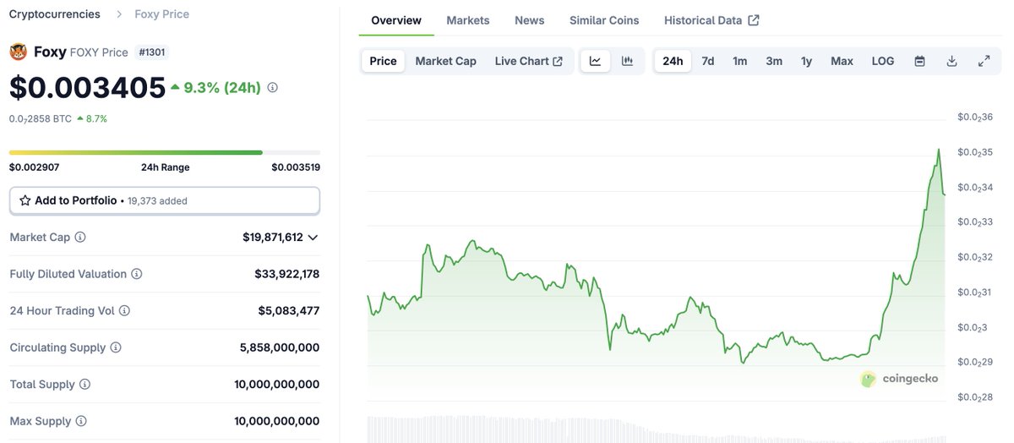1014x443 pixels.
Task: Click the download chart icon
Action: pos(952,61)
